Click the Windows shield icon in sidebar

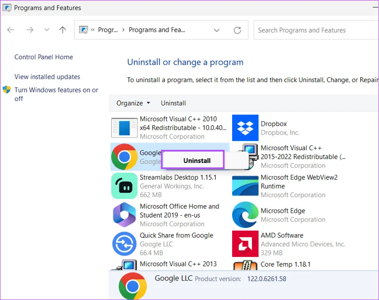pyautogui.click(x=7, y=90)
